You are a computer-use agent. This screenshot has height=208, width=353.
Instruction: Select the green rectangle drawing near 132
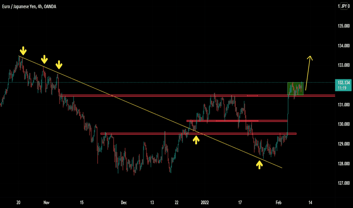click(295, 88)
